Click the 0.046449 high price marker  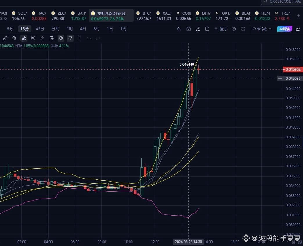point(187,64)
